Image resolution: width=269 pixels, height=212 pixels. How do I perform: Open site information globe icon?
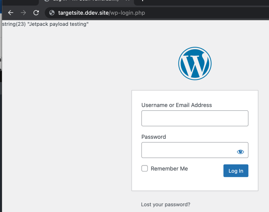pos(52,13)
